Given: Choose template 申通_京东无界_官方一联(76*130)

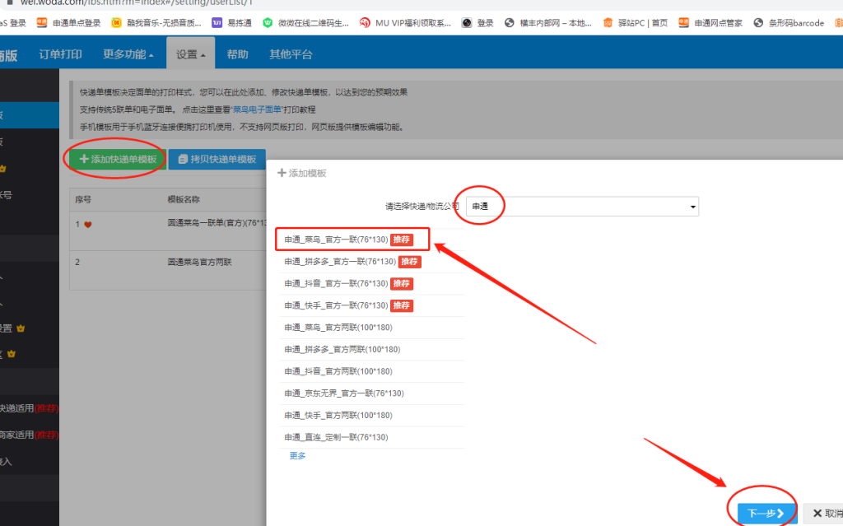Looking at the screenshot, I should 336,393.
